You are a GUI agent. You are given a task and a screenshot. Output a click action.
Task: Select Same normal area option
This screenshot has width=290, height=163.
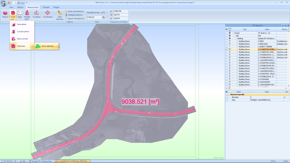[x=22, y=39]
